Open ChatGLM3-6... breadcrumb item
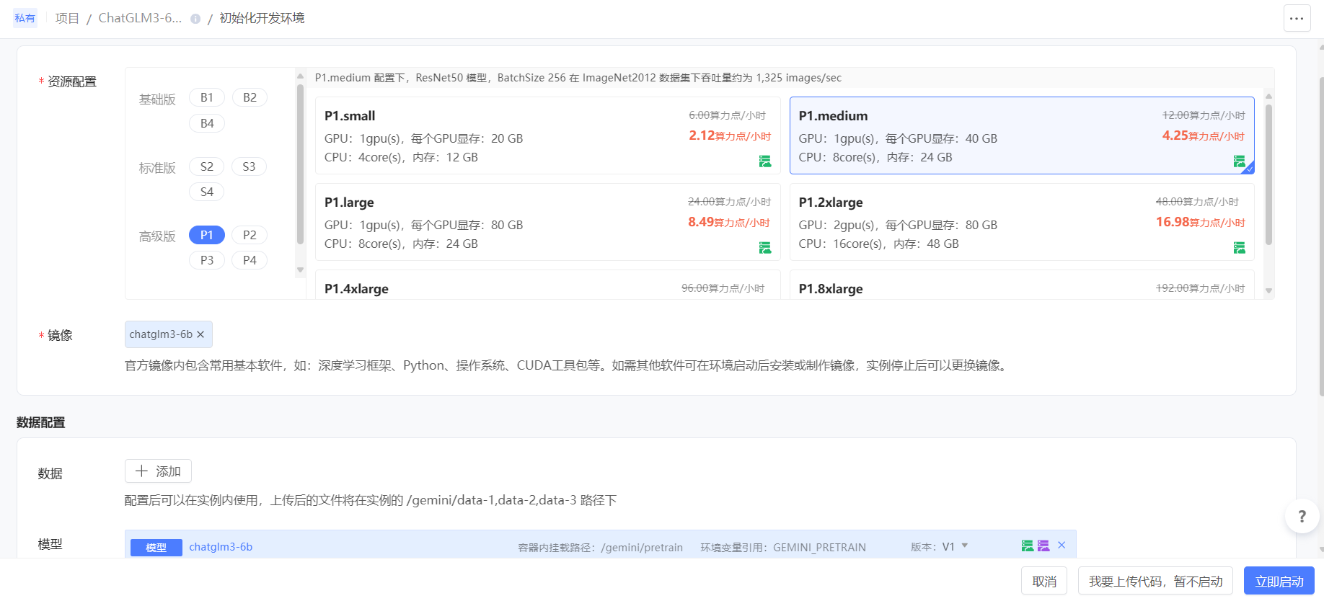Image resolution: width=1324 pixels, height=601 pixels. click(140, 18)
